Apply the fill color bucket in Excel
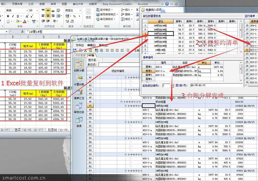This screenshot has width=258, height=181. pos(17,21)
